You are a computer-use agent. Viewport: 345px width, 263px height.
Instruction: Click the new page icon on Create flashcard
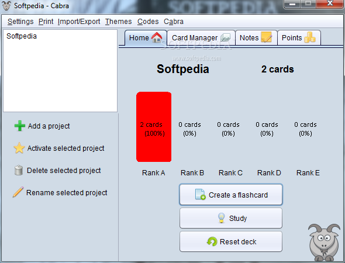click(x=200, y=195)
